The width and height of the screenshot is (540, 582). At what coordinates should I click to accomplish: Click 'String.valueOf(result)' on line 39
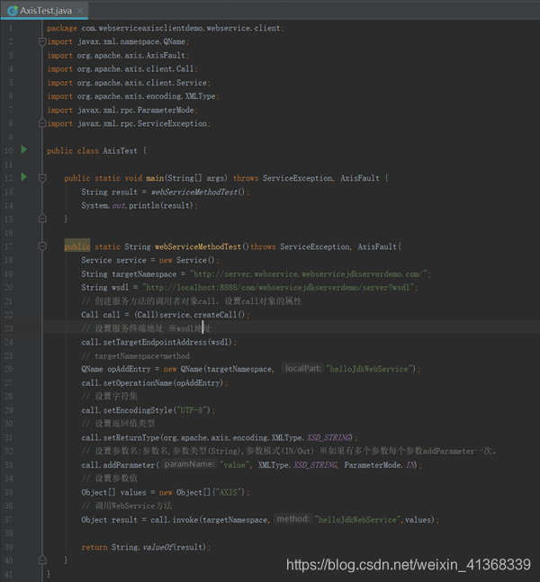point(159,547)
